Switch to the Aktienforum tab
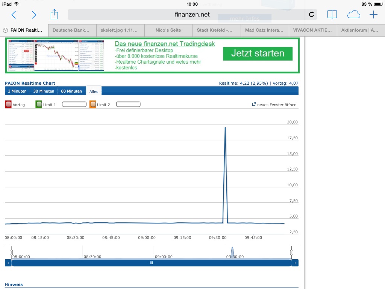Viewport: 385px width, 289px height. [x=361, y=30]
